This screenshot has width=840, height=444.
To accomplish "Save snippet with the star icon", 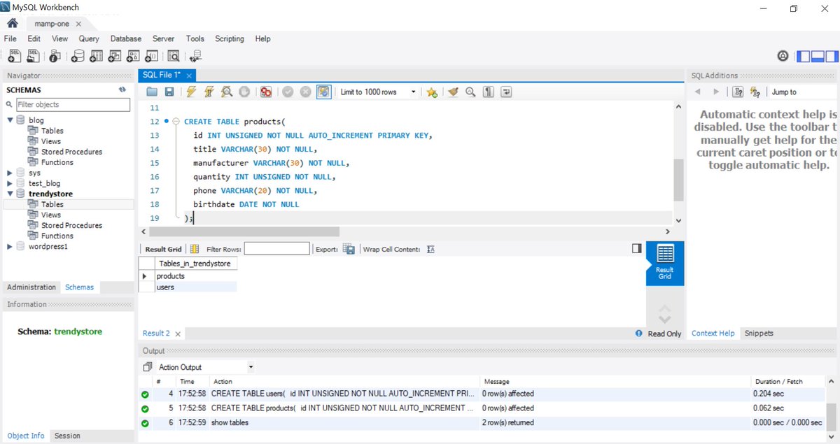I will pyautogui.click(x=432, y=92).
